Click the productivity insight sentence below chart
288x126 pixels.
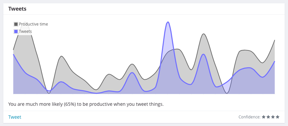pyautogui.click(x=86, y=104)
